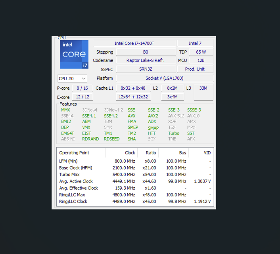Click the Intel 7 process field
The image size is (280, 254).
tap(195, 43)
